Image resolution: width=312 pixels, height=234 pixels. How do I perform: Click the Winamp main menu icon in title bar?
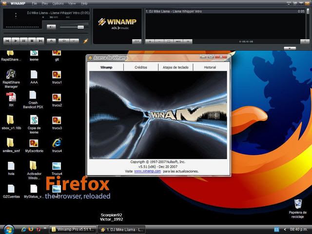pyautogui.click(x=4, y=3)
